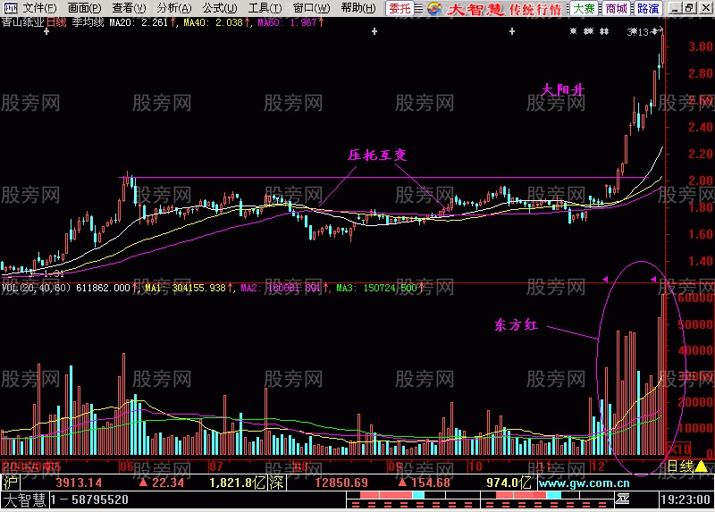Open the 帮助(H) menu
The image size is (715, 512).
tap(358, 8)
